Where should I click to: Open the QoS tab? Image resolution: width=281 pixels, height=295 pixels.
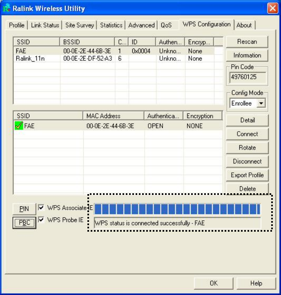click(x=166, y=25)
